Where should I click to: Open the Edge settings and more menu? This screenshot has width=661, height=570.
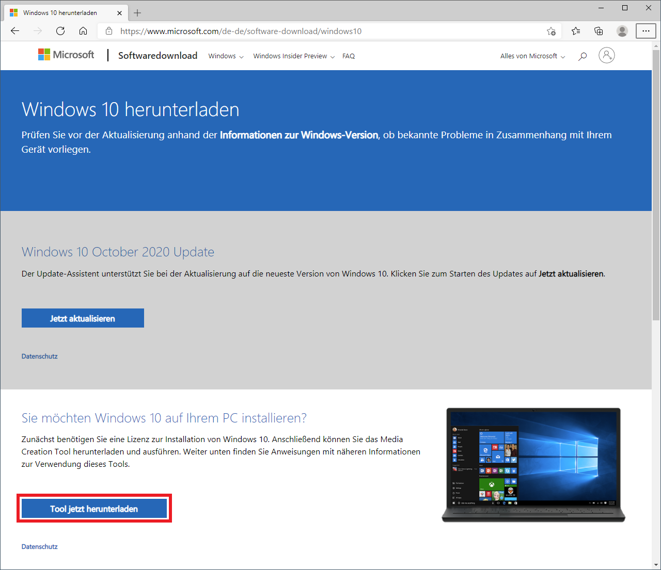point(646,31)
